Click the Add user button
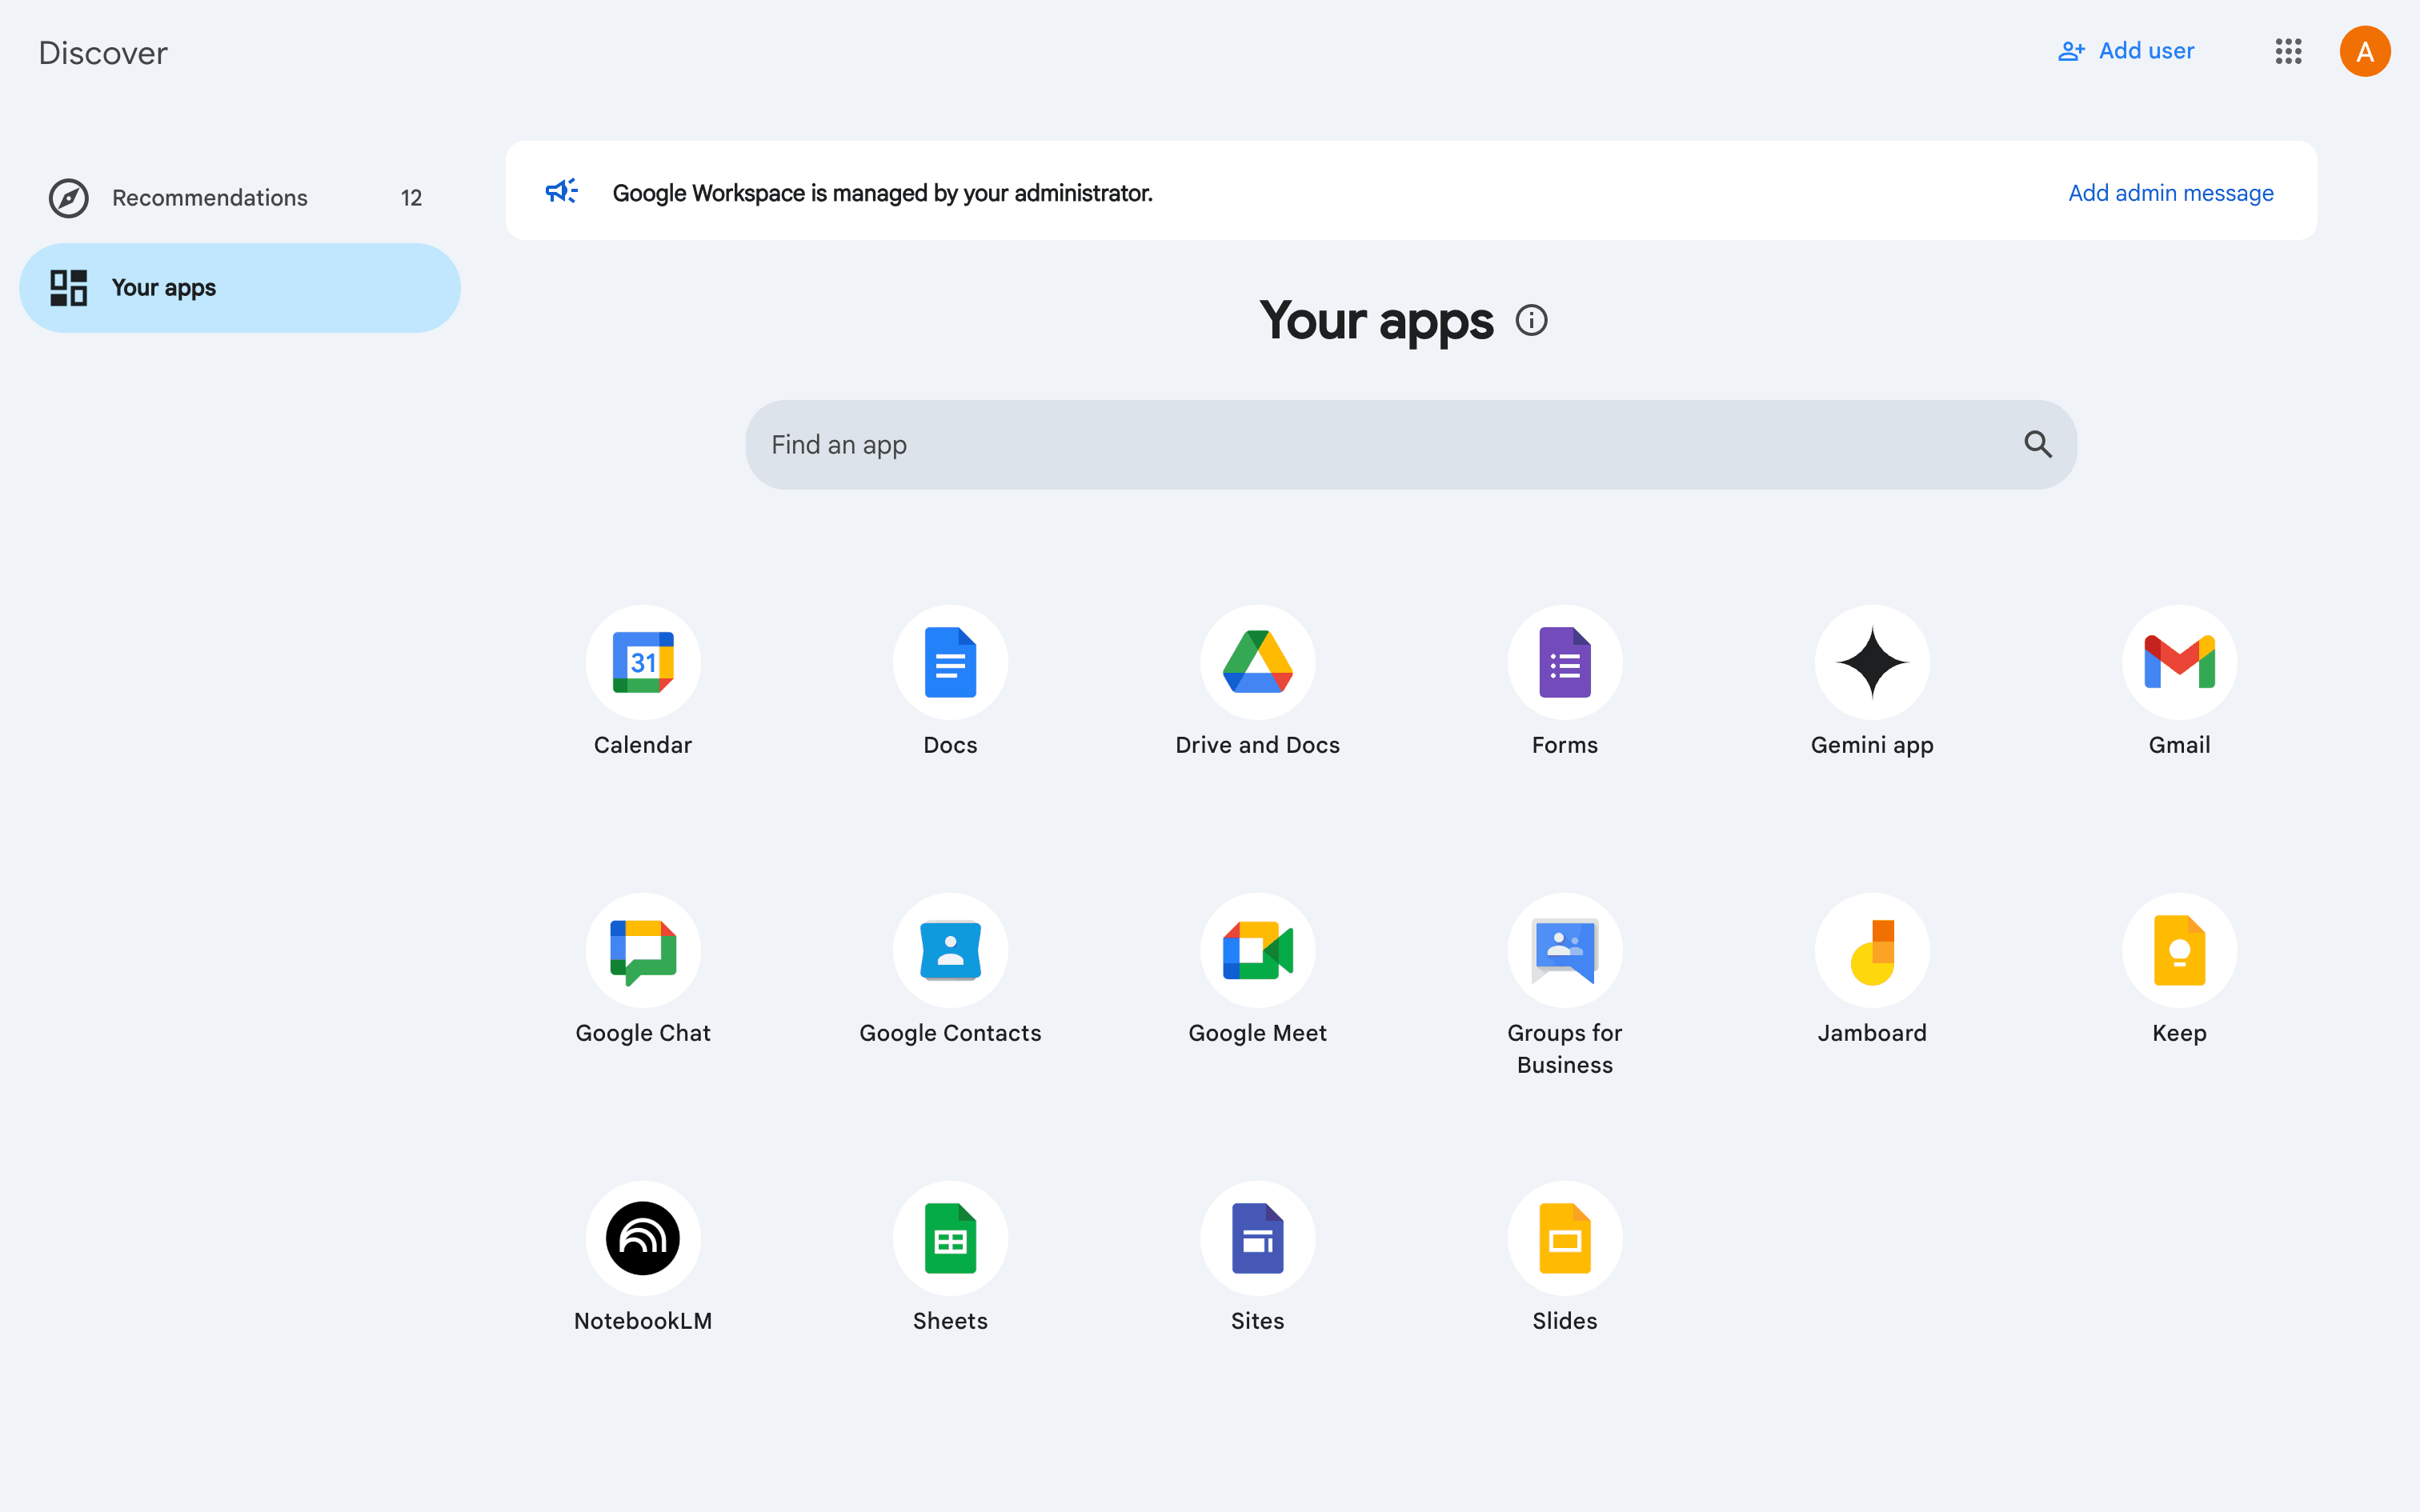The image size is (2420, 1512). pyautogui.click(x=2126, y=51)
